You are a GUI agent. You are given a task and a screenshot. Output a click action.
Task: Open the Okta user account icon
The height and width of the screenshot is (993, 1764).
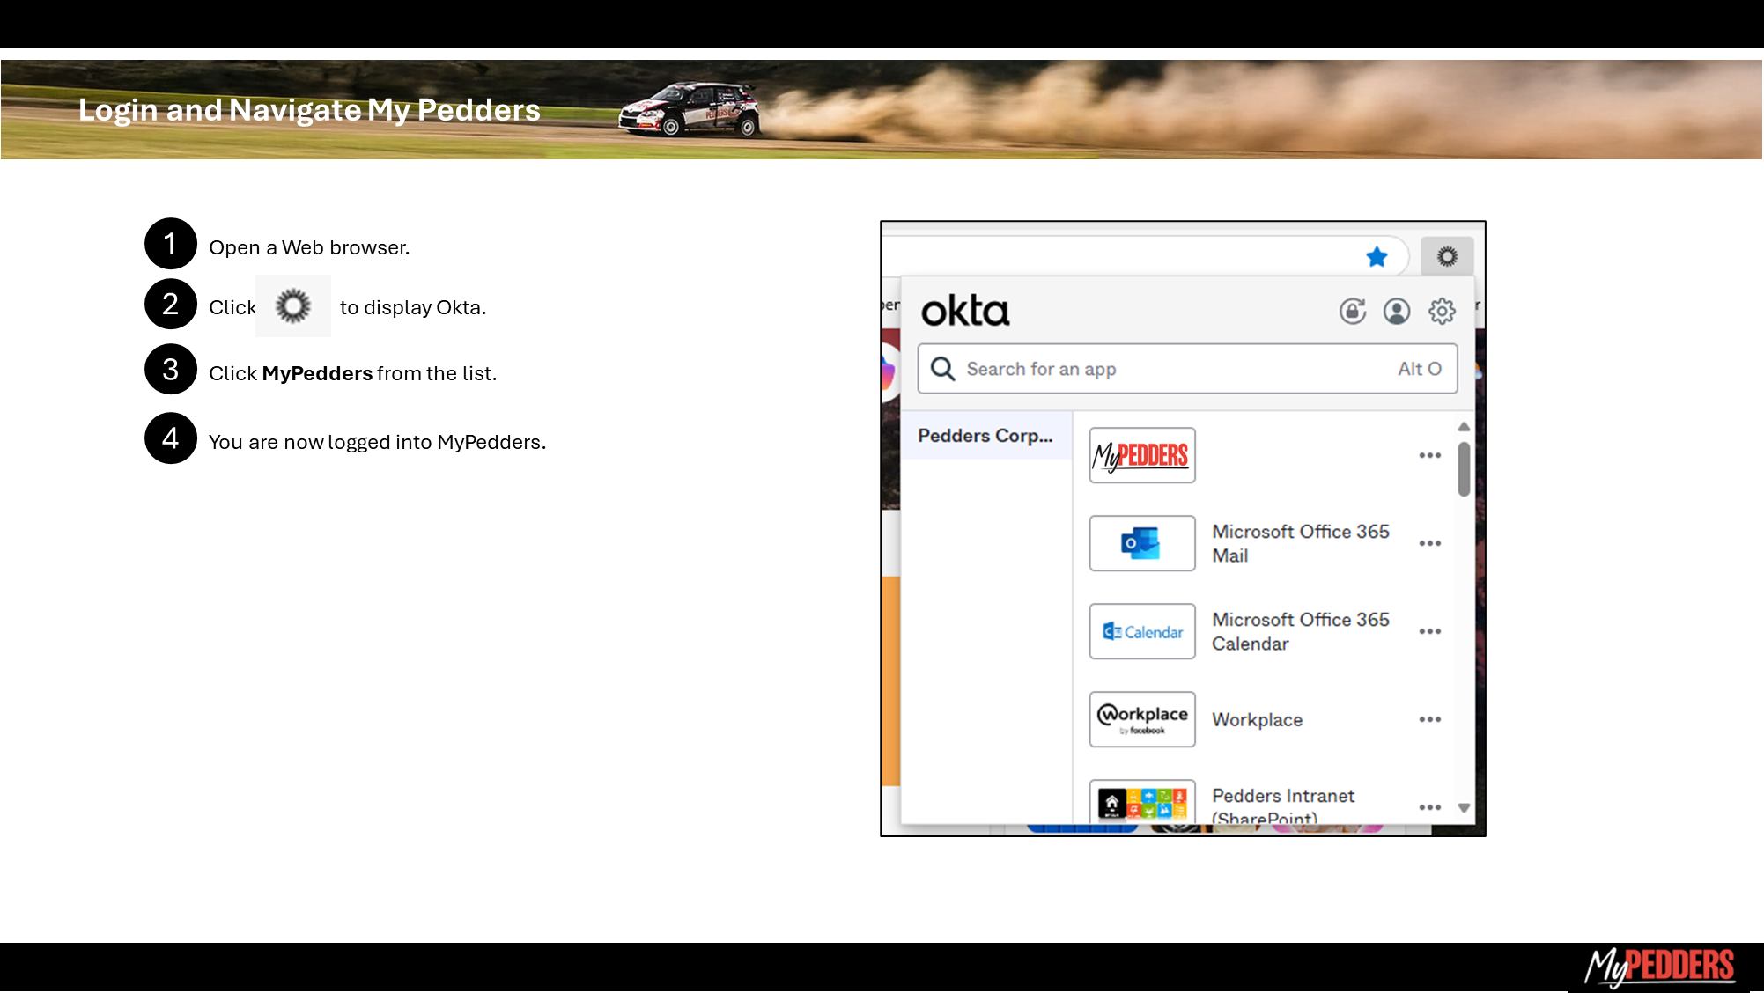[x=1397, y=311]
